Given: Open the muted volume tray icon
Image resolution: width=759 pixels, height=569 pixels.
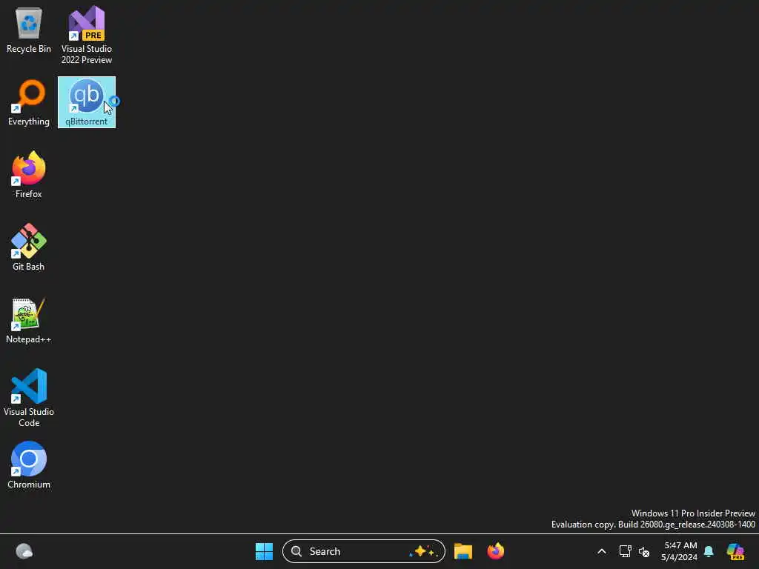Looking at the screenshot, I should pos(644,551).
